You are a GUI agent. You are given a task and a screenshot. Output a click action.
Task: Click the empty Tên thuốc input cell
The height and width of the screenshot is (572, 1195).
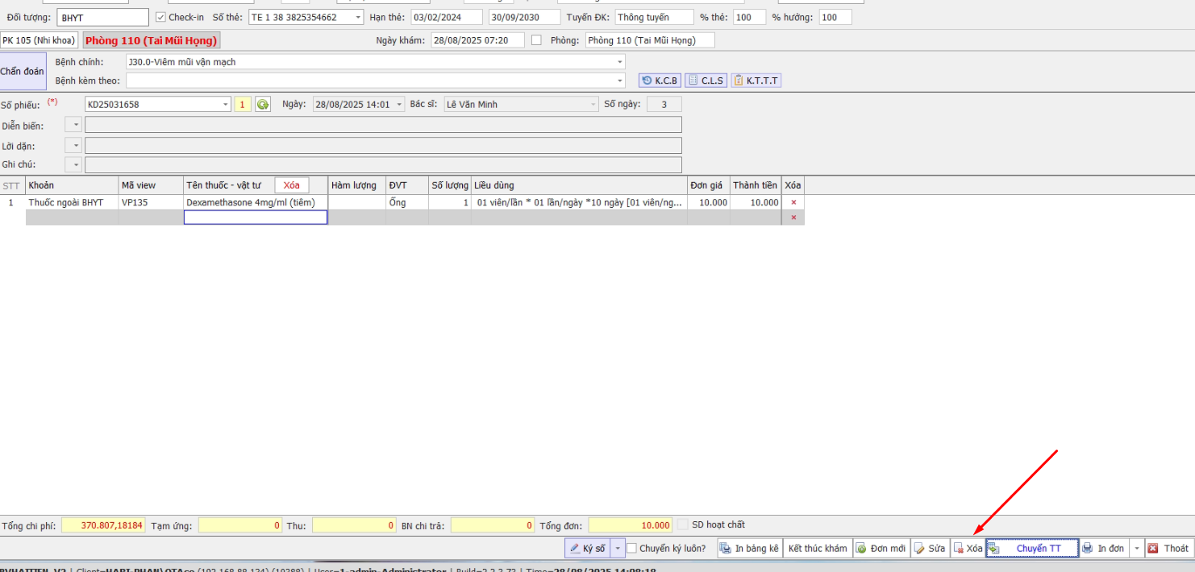point(256,218)
